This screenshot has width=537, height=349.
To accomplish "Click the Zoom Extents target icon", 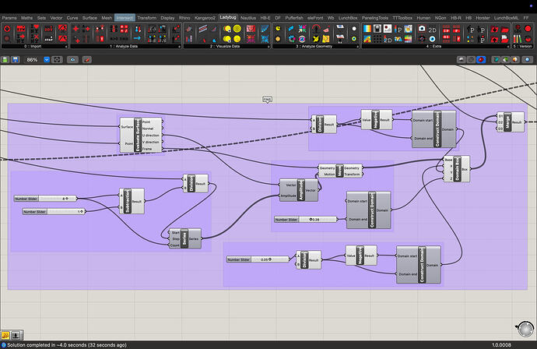I will 57,60.
